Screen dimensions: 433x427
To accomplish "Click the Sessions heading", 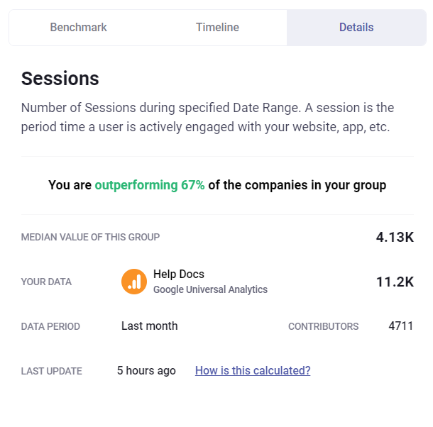I will coord(60,79).
